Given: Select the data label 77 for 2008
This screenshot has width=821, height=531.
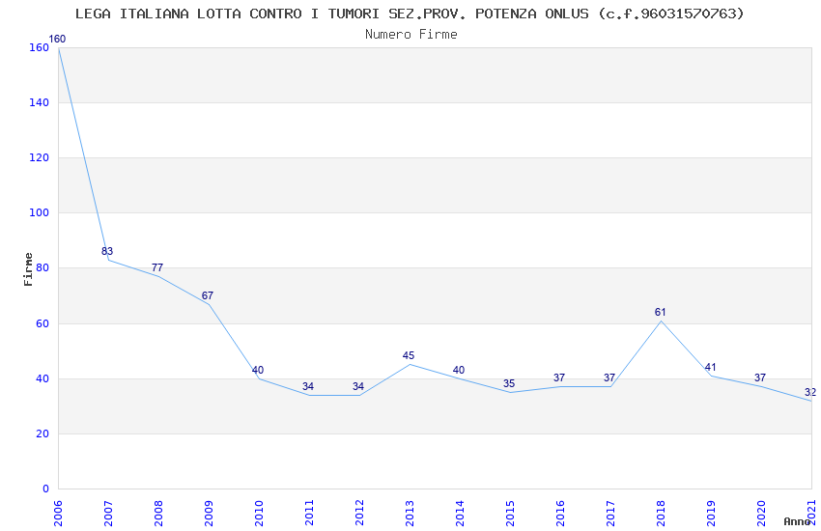Looking at the screenshot, I should (x=157, y=267).
